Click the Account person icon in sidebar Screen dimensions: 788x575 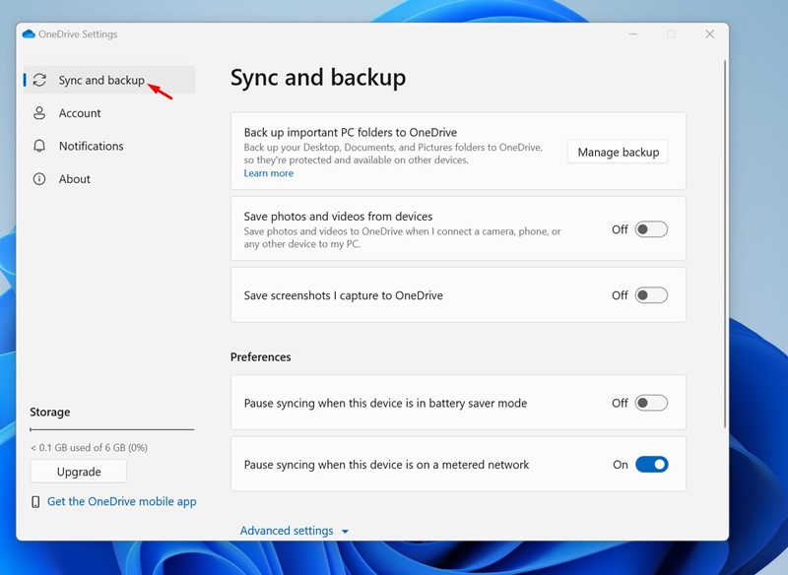coord(39,113)
